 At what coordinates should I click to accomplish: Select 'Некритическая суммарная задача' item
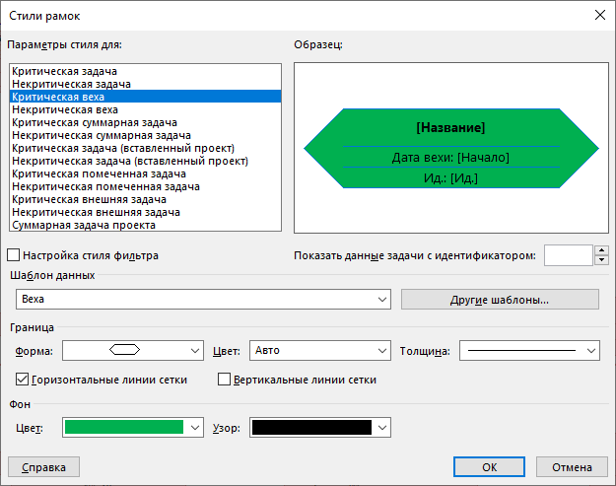[145, 135]
